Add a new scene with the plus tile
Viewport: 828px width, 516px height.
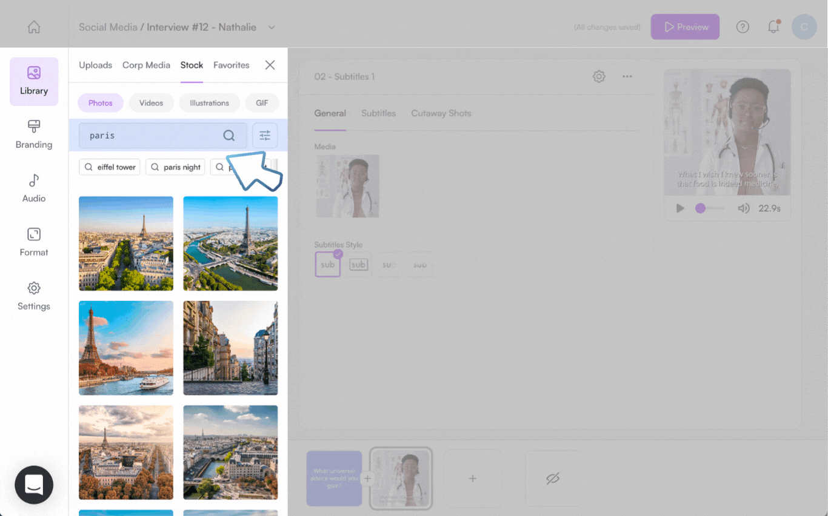coord(472,478)
